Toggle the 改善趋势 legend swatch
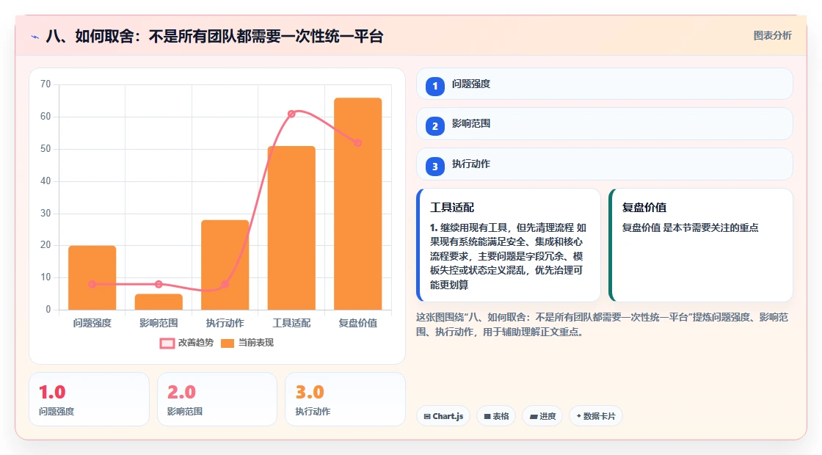Image resolution: width=822 pixels, height=455 pixels. pyautogui.click(x=167, y=343)
